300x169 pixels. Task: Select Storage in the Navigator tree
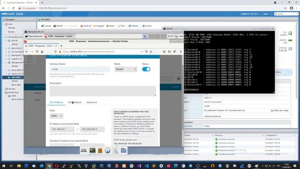coord(11,89)
